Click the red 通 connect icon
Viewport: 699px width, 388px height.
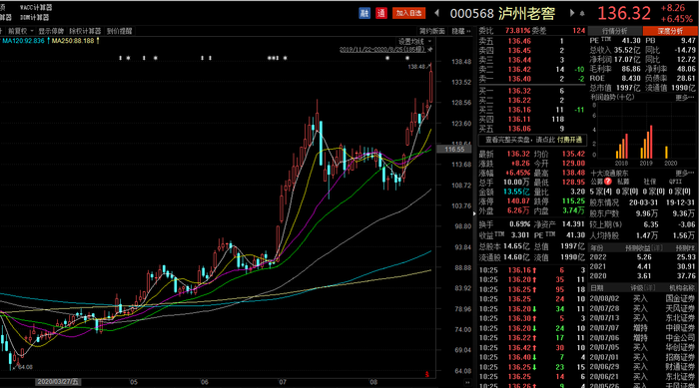tap(381, 13)
